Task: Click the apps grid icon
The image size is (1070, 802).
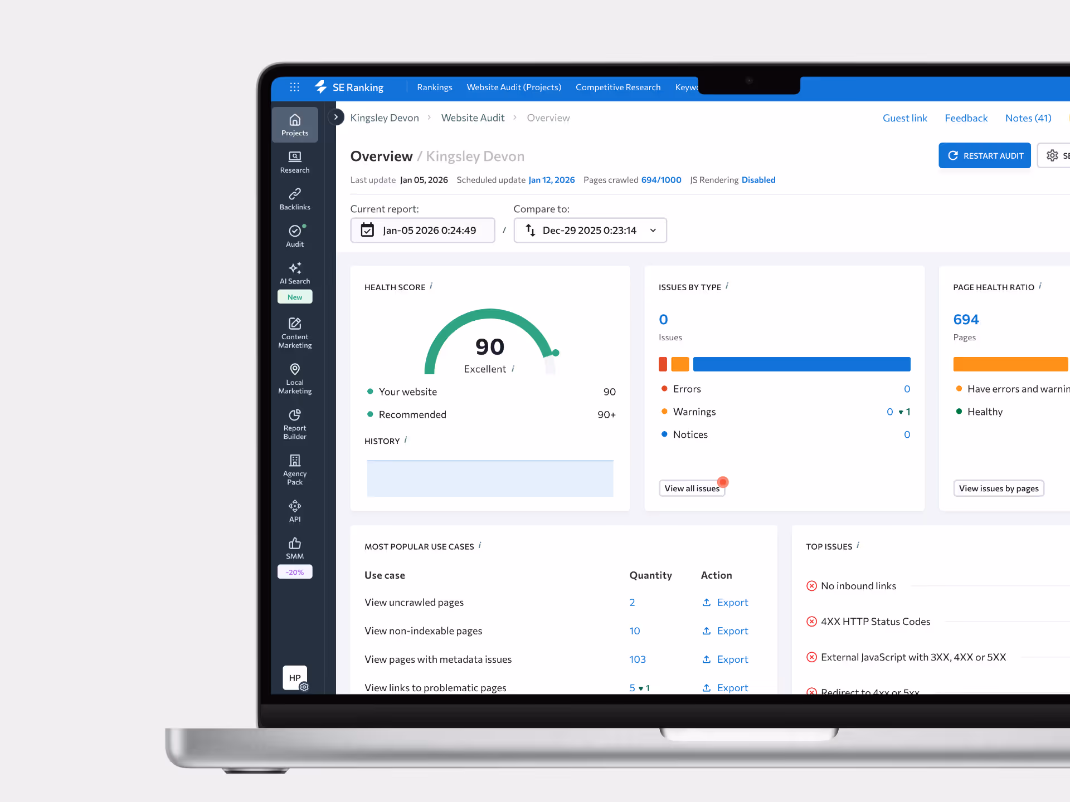Action: [294, 87]
